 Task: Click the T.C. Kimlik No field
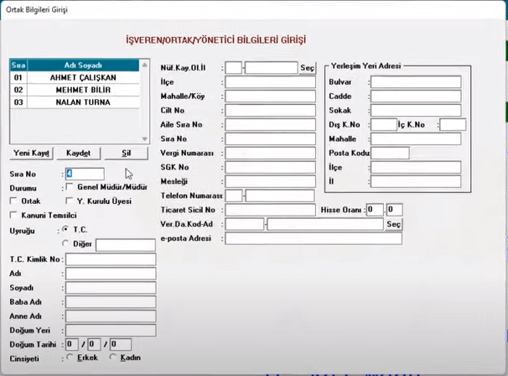[109, 259]
